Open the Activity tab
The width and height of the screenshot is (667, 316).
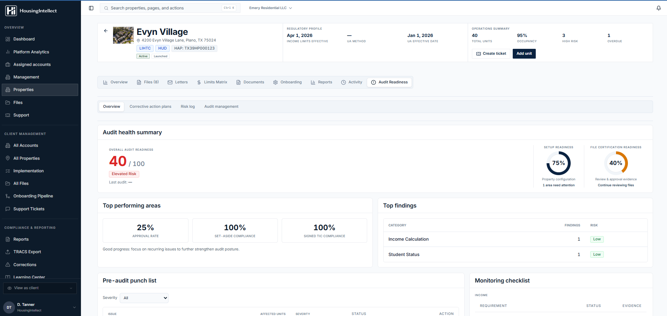tap(352, 82)
